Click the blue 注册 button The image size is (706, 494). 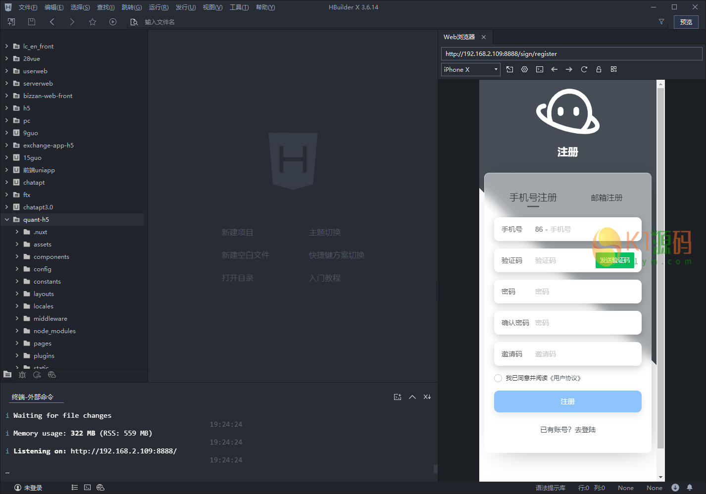(567, 401)
